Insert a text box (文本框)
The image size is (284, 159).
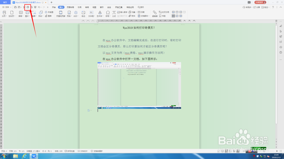(x=91, y=14)
